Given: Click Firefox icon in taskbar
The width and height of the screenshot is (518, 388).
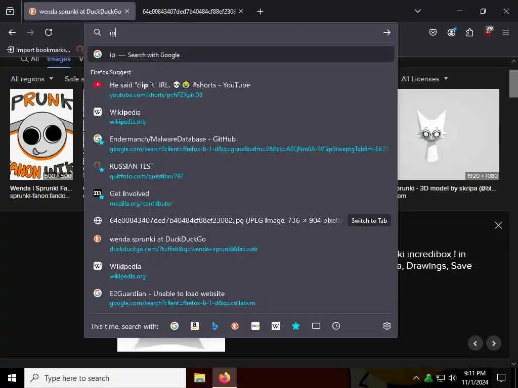Looking at the screenshot, I should pyautogui.click(x=224, y=378).
